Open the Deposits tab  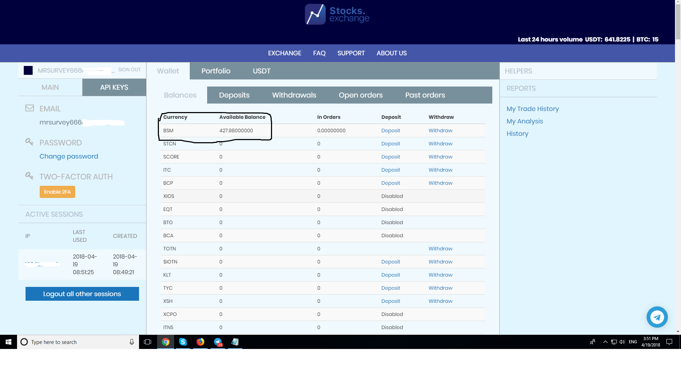click(x=234, y=95)
